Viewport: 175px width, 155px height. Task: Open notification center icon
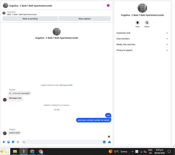tap(169, 152)
